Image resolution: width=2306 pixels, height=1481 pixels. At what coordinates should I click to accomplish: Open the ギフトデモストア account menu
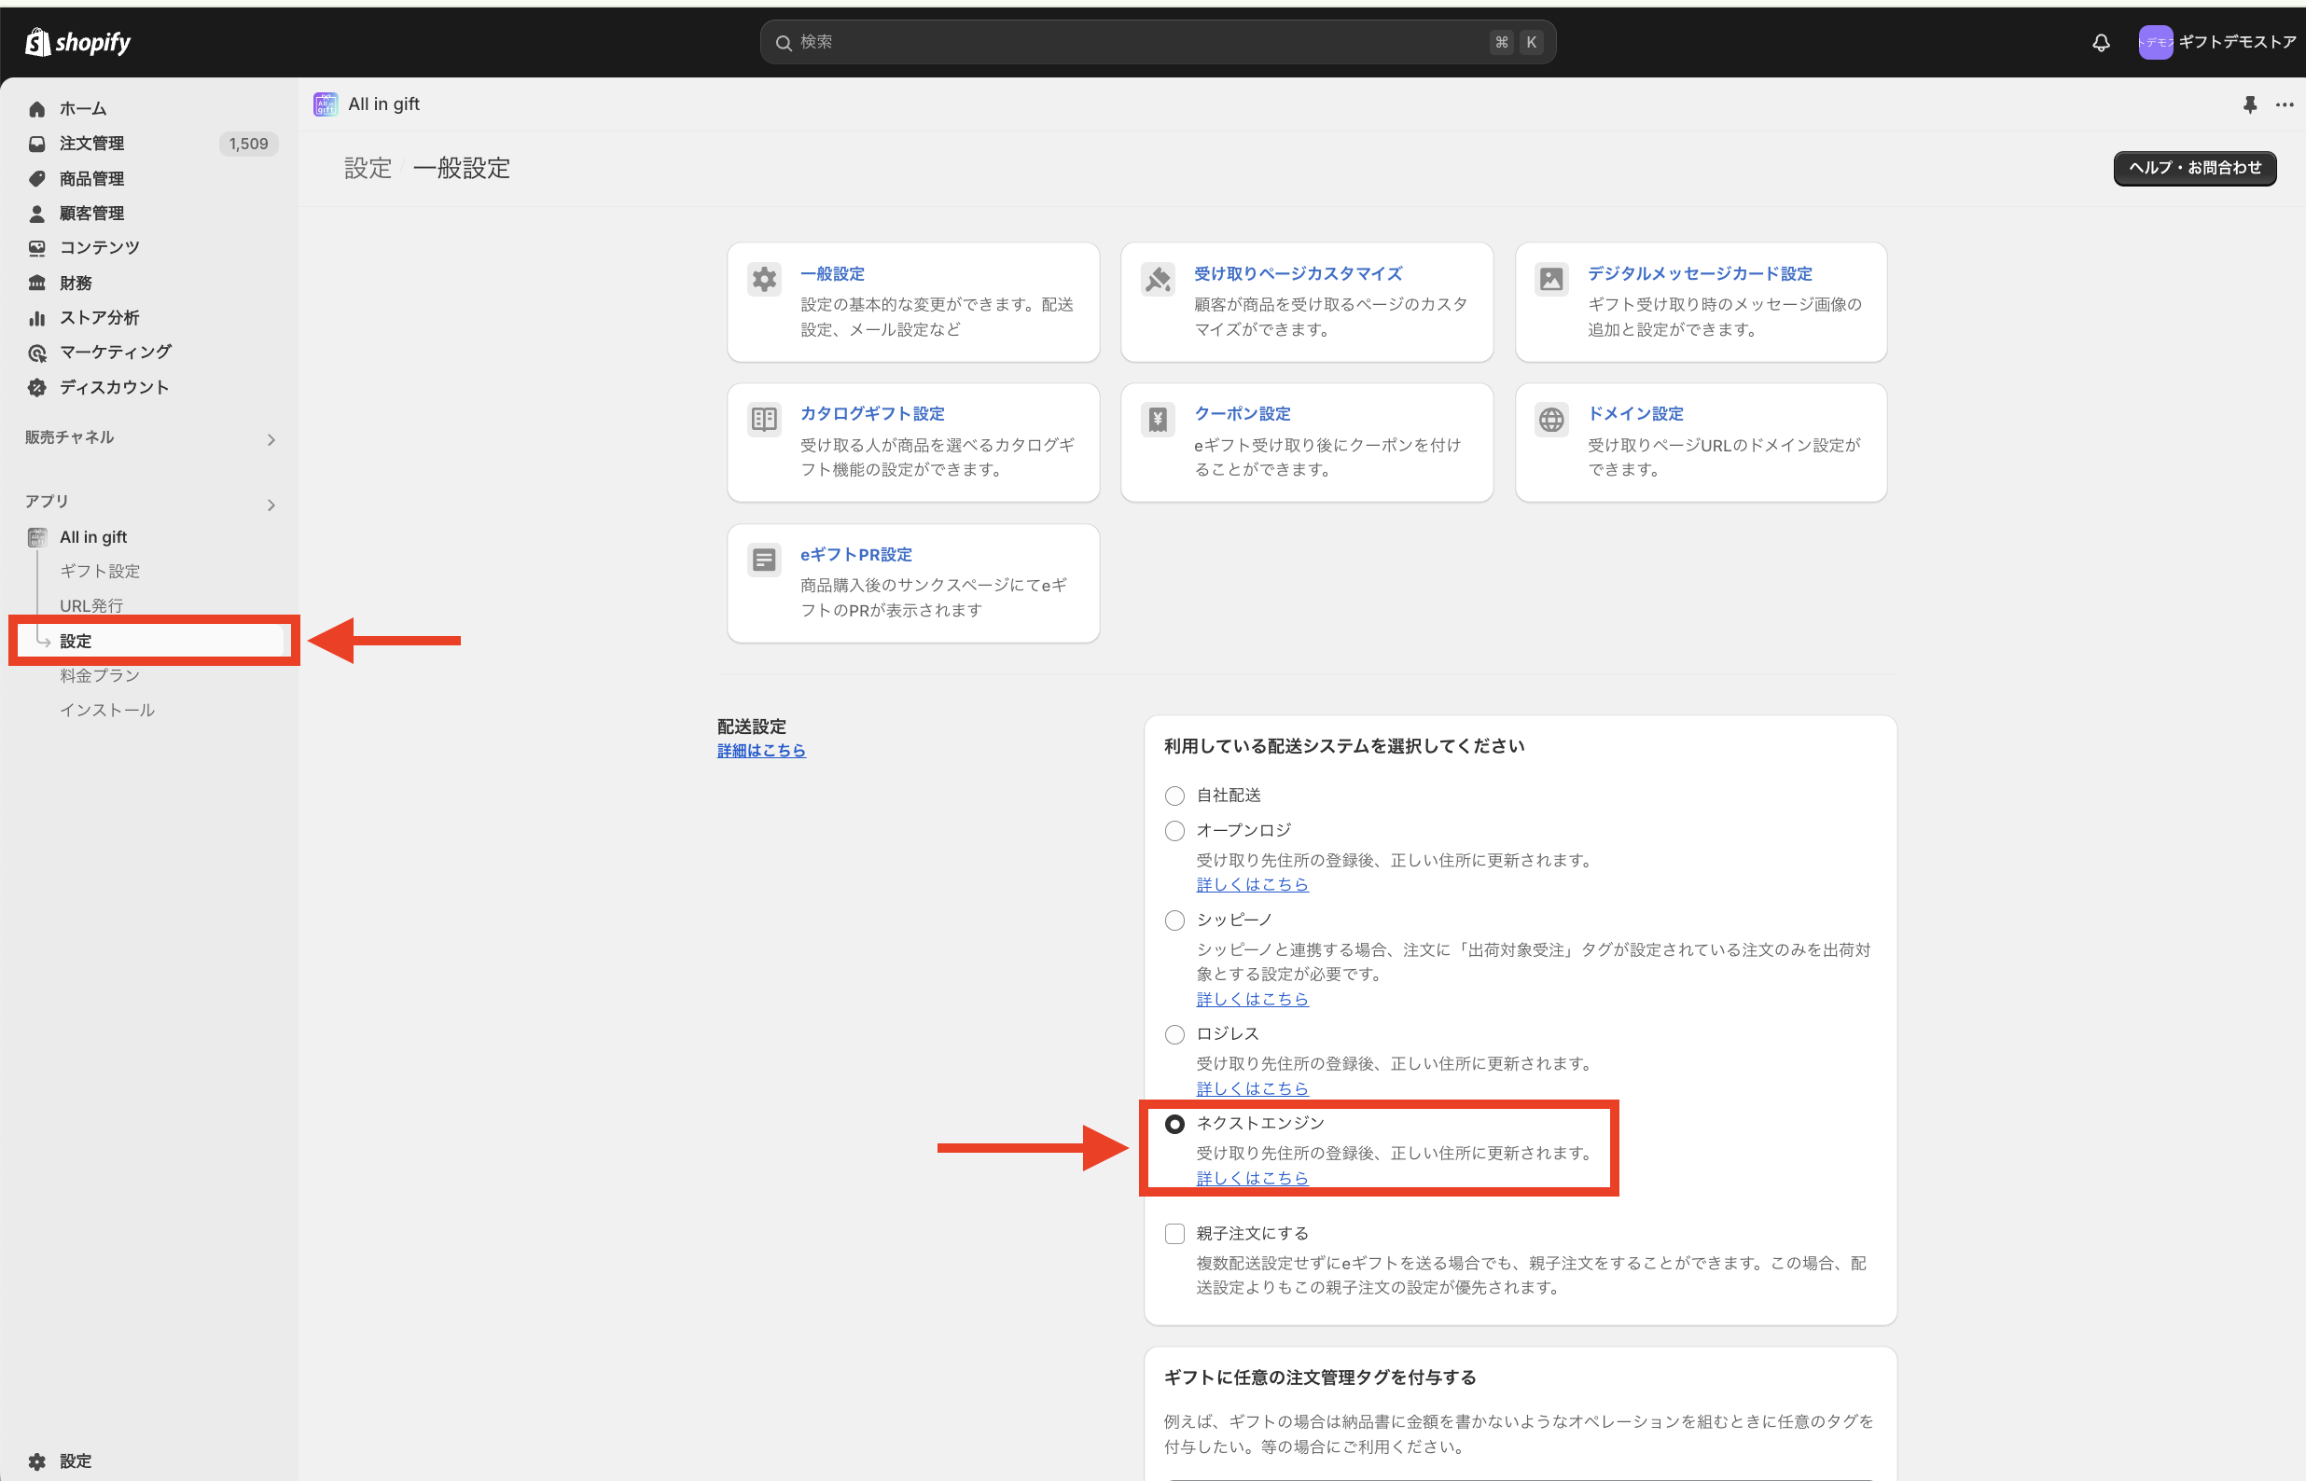pyautogui.click(x=2216, y=42)
